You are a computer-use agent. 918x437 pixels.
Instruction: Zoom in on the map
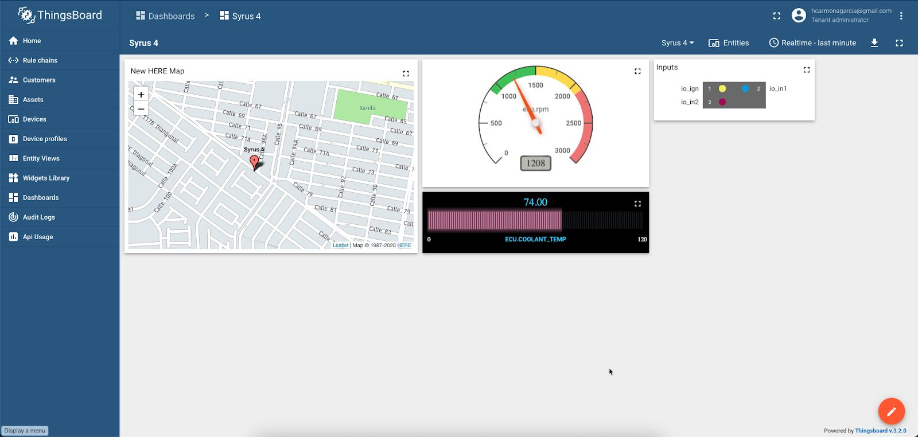(x=141, y=95)
